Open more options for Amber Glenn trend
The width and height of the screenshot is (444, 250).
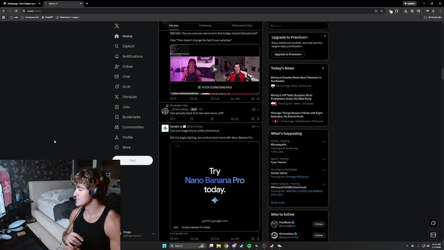324,170
